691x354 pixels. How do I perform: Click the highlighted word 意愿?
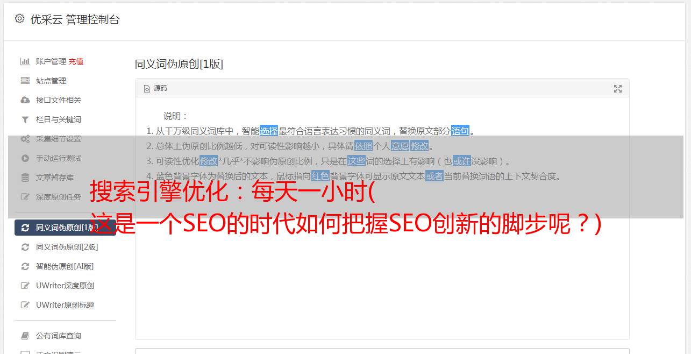400,146
